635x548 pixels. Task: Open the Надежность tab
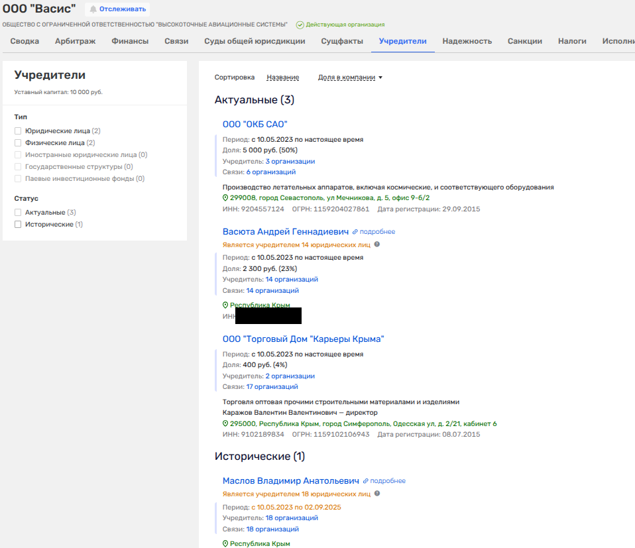pyautogui.click(x=467, y=41)
